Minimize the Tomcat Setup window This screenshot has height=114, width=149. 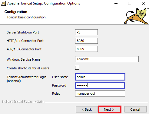[116, 3]
